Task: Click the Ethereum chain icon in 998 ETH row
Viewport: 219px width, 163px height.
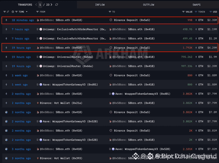Action: pyautogui.click(x=6, y=20)
